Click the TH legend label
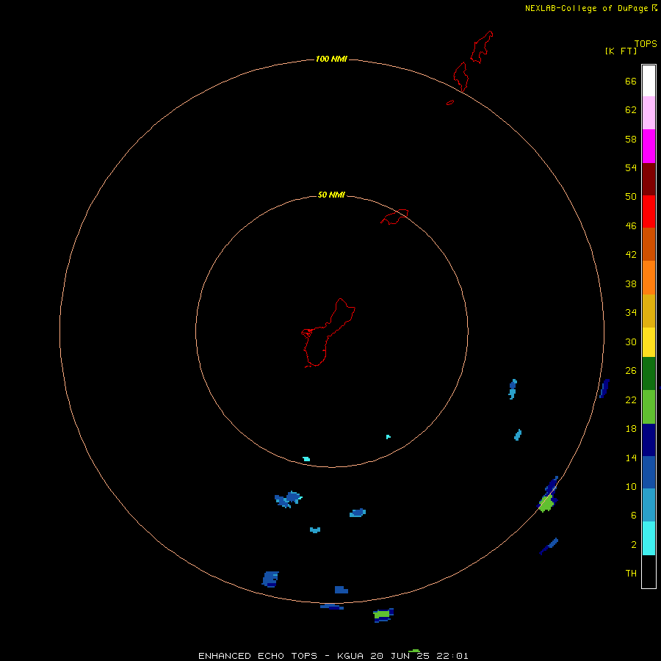 (x=631, y=574)
